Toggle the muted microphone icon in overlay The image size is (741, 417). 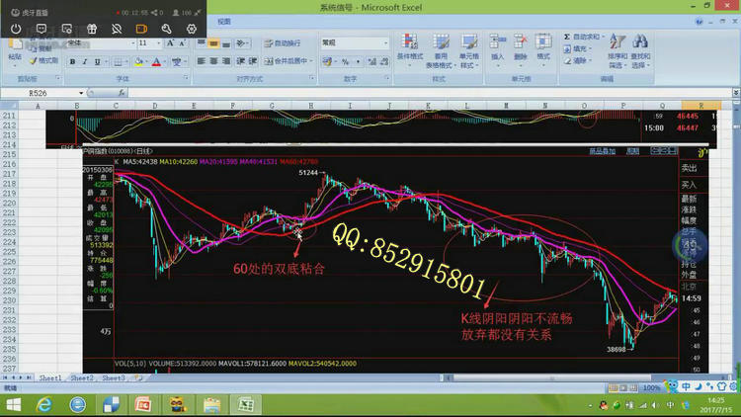[x=117, y=30]
